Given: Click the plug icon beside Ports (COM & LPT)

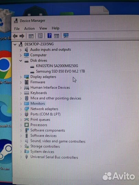Looking at the screenshot, I should [26, 114].
